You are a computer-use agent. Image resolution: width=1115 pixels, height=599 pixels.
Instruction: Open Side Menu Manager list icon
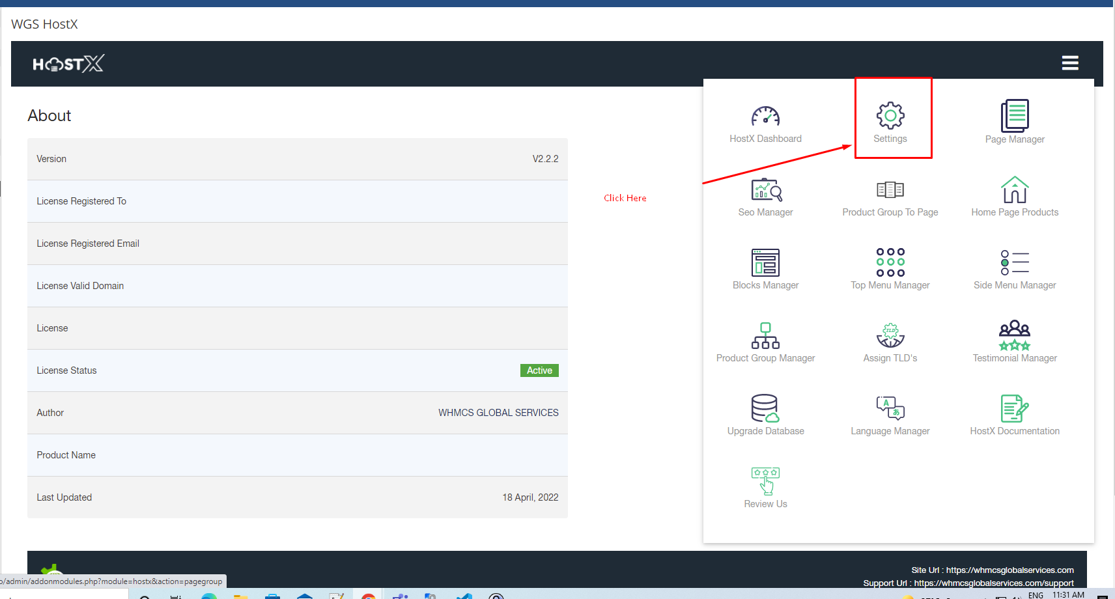coord(1014,262)
